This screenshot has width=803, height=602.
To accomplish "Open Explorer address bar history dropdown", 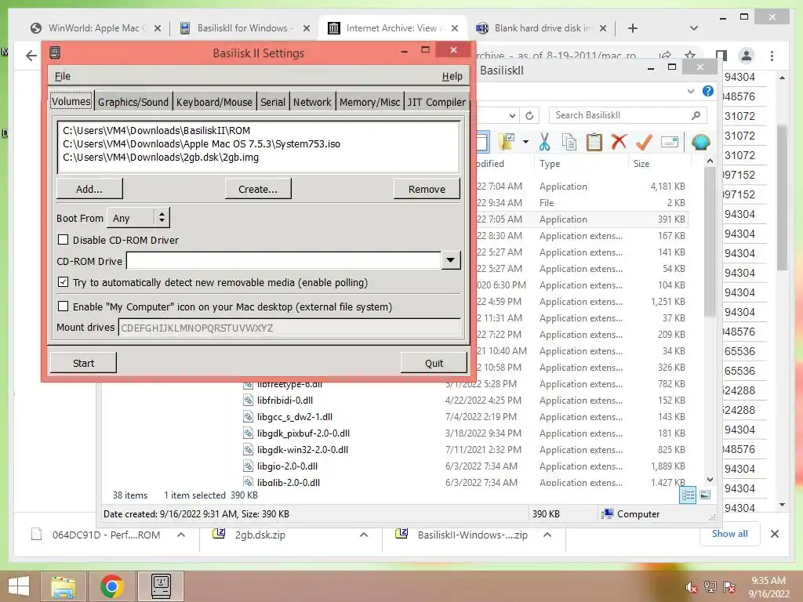I will [512, 115].
